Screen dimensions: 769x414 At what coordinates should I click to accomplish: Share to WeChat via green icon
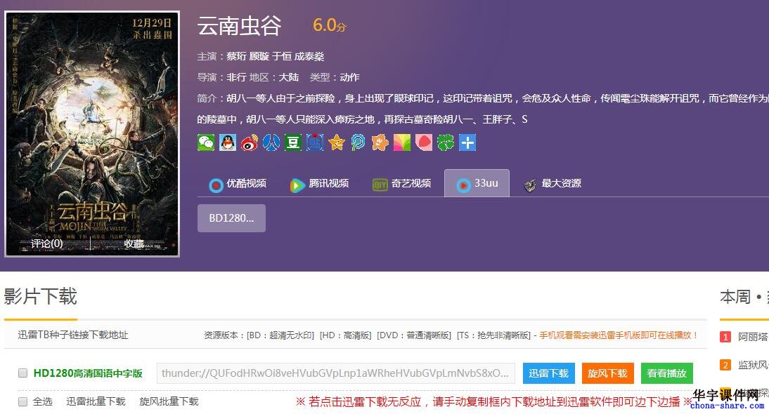tap(206, 142)
